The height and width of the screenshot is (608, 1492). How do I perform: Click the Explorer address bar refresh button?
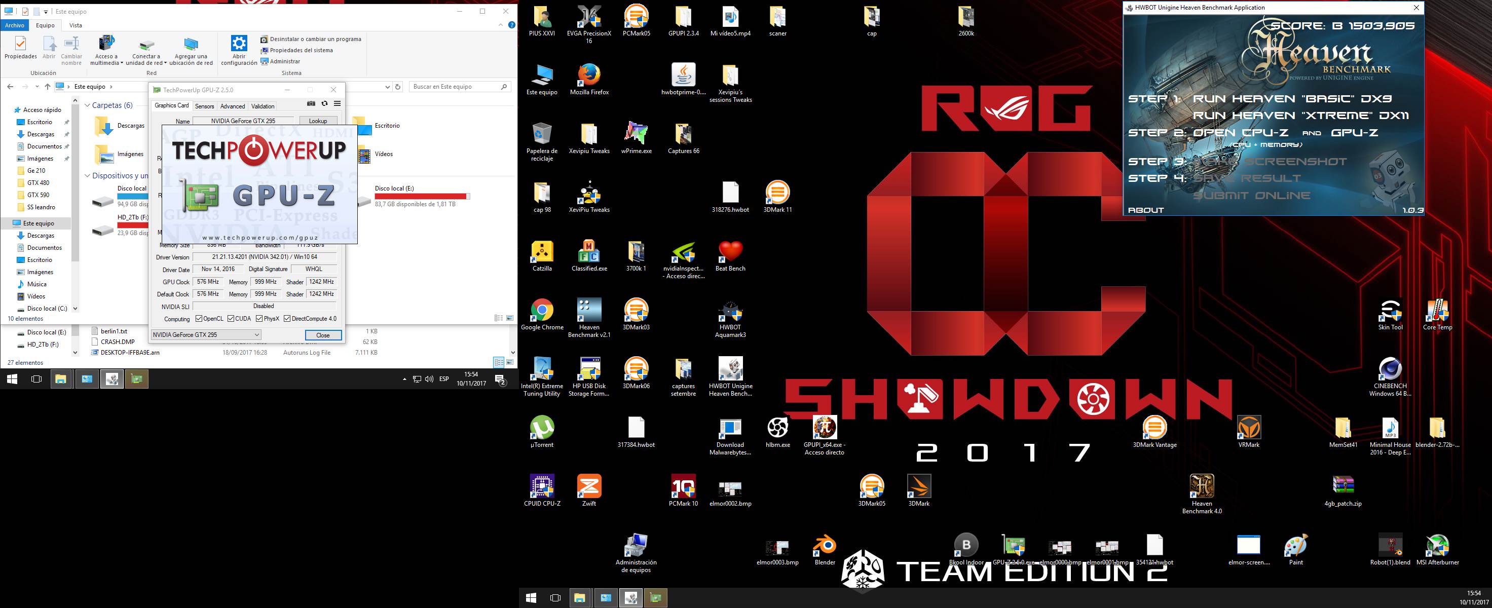click(398, 87)
